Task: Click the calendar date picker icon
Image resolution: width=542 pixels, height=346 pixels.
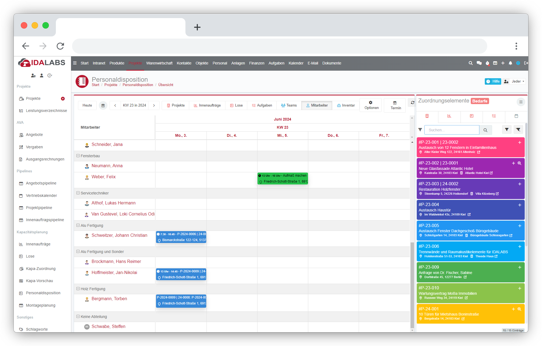Action: coord(103,105)
